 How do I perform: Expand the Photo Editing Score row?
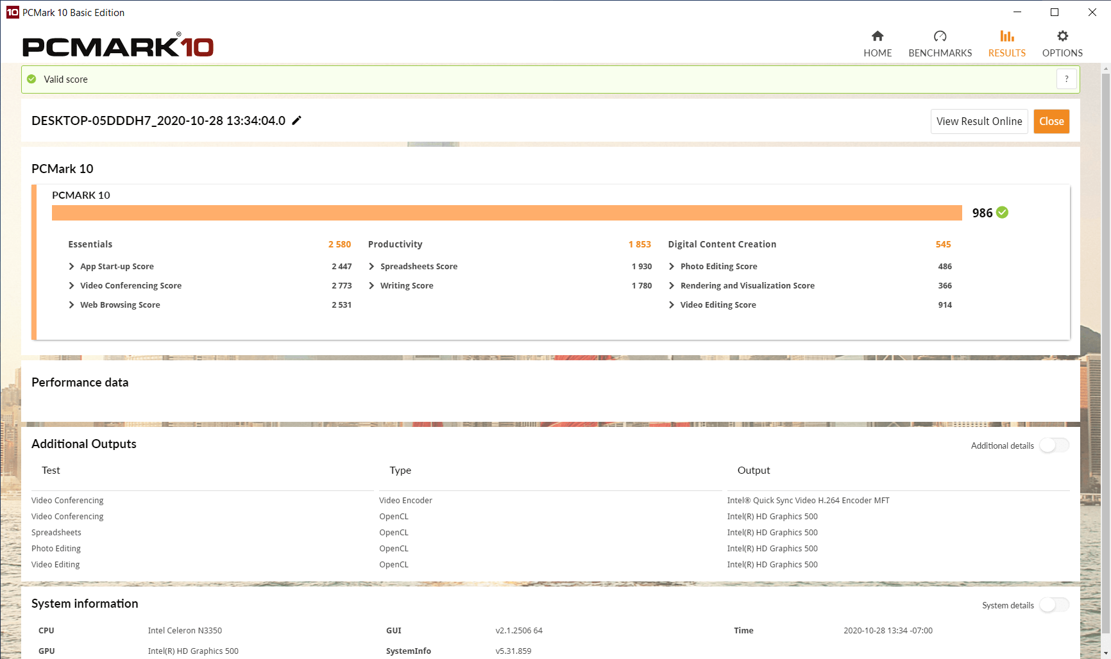coord(672,267)
